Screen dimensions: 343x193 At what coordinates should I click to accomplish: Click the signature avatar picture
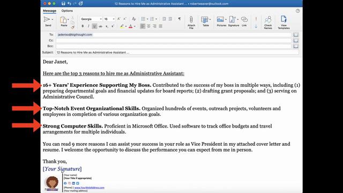(52, 183)
